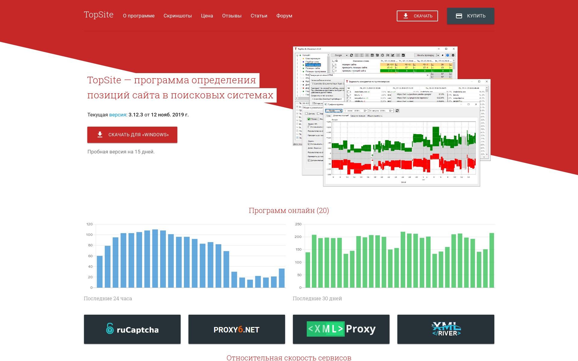The image size is (578, 361).
Task: Click the credit card icon in КУПИТЬ
Action: point(459,16)
